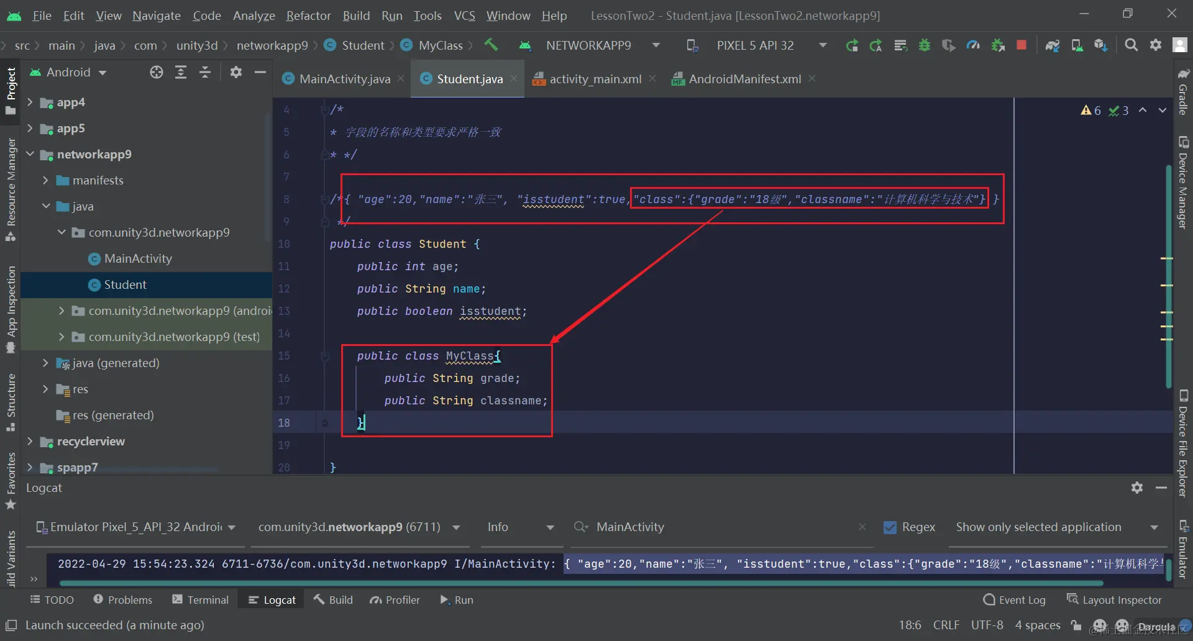Click the Logcat search input field

(x=721, y=527)
